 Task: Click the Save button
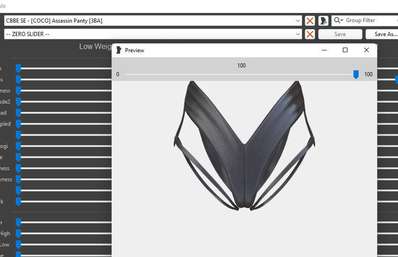(x=340, y=34)
